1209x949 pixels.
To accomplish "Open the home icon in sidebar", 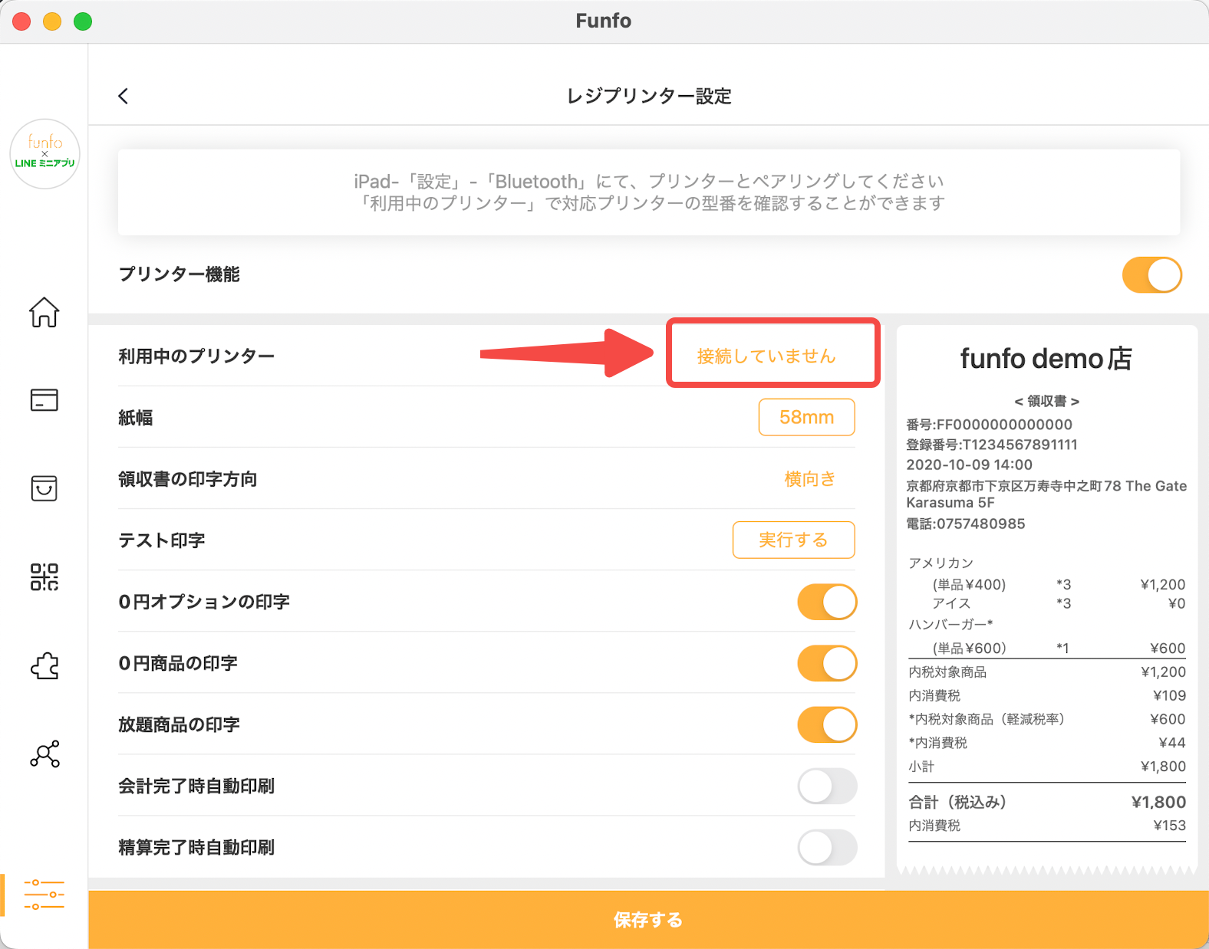I will [x=44, y=312].
